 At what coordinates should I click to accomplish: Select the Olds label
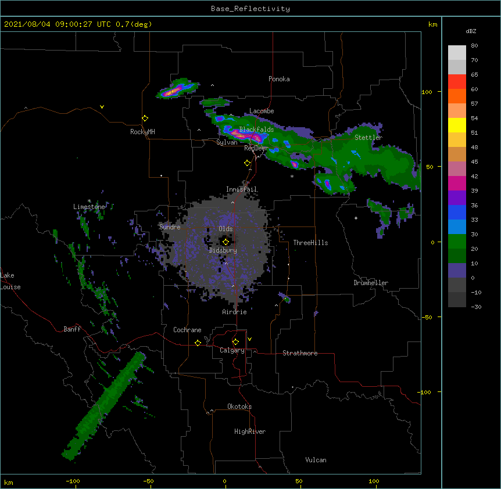point(226,229)
